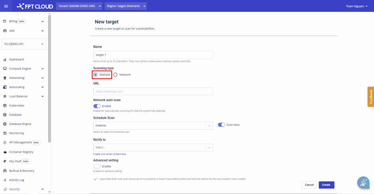Open API Management beta in the sidebar
The image size is (374, 194).
(x=25, y=142)
